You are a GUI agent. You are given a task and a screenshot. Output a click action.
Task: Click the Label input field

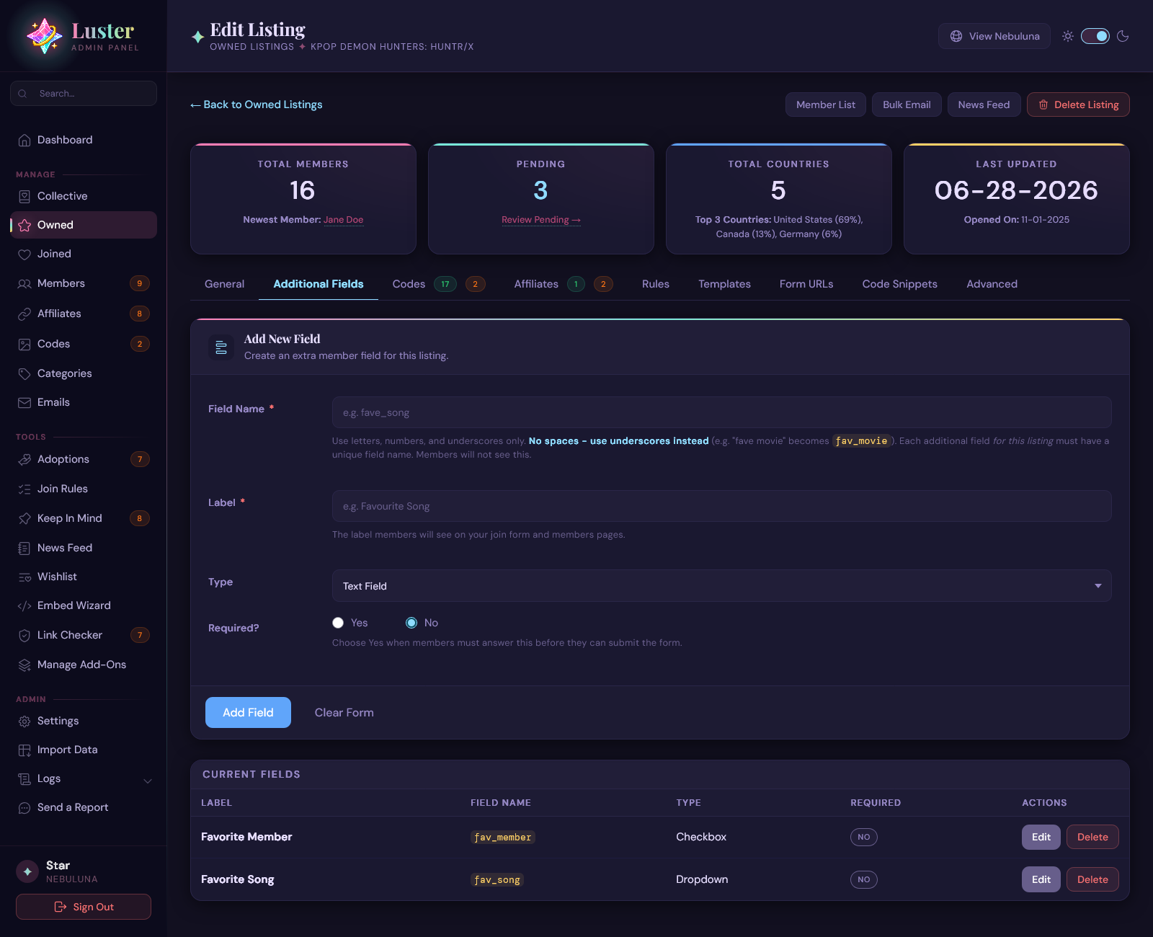721,506
